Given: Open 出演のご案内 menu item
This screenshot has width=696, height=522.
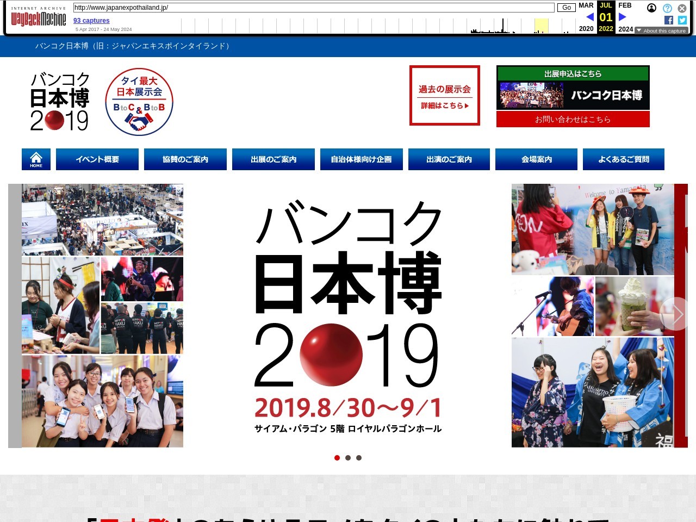Looking at the screenshot, I should pos(449,159).
